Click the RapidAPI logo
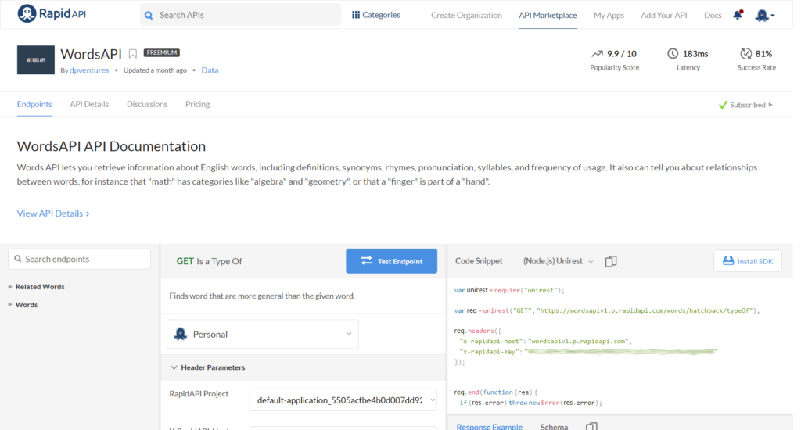Image resolution: width=801 pixels, height=430 pixels. point(52,14)
